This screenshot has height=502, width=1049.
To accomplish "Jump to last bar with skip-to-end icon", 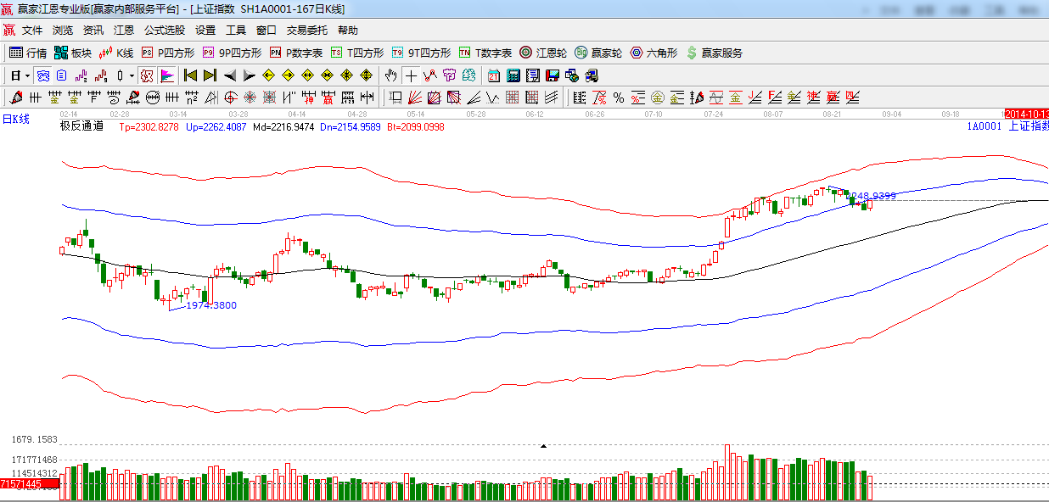I will (209, 75).
